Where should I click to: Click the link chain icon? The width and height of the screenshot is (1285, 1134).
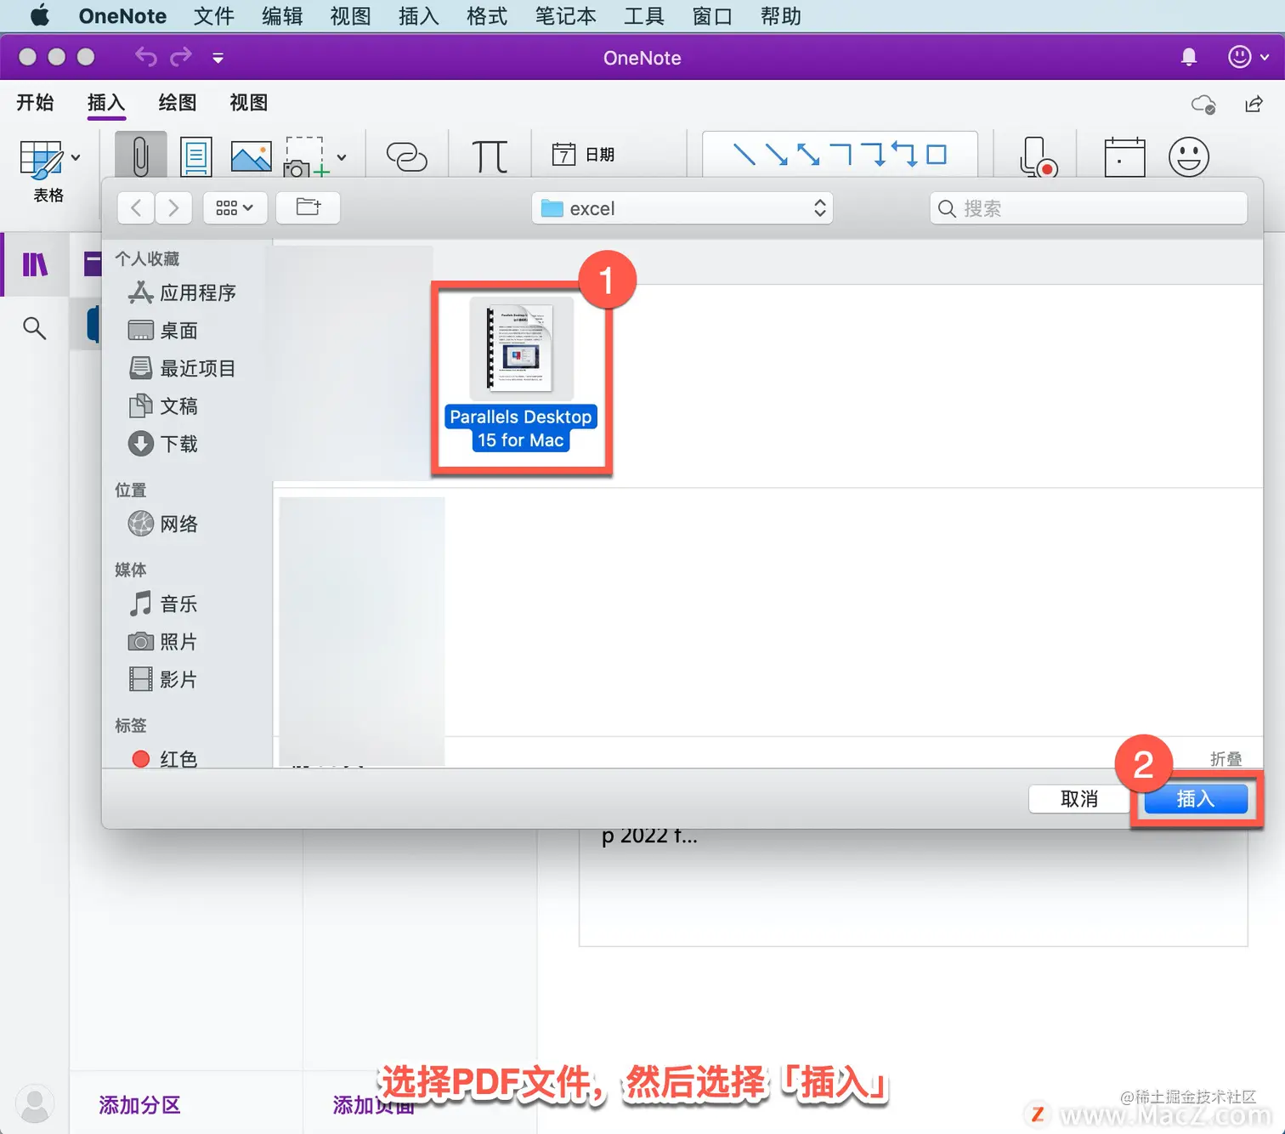406,156
